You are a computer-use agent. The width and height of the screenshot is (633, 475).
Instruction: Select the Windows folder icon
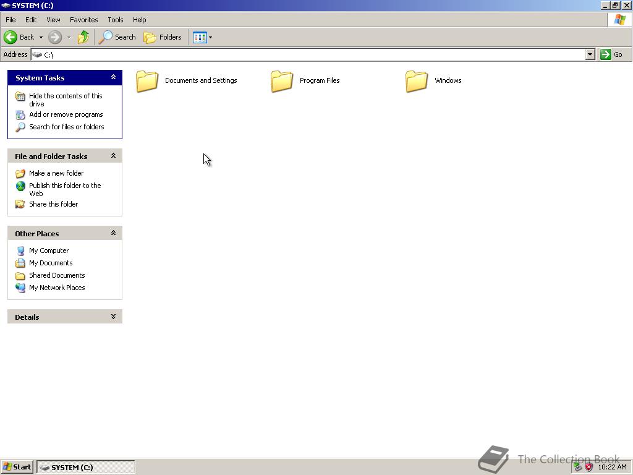[x=417, y=81]
